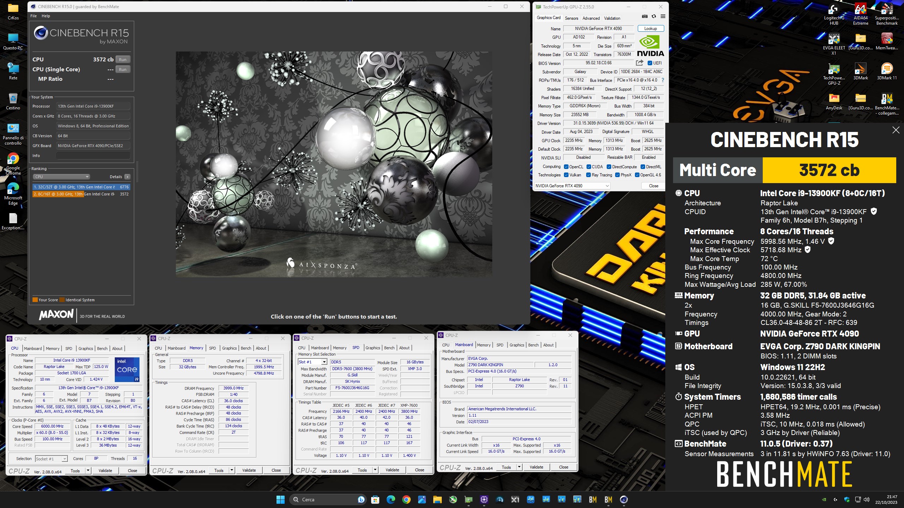Toggle the DirectCompute checkbox
The image size is (904, 508).
609,167
